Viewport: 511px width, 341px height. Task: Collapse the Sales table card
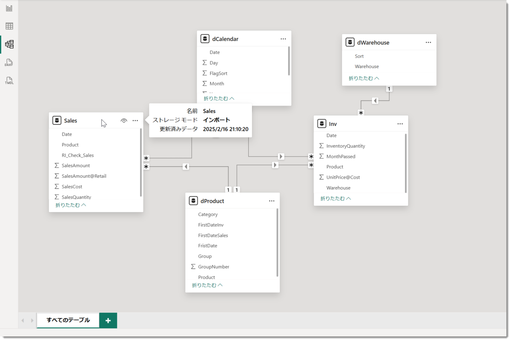(x=71, y=205)
